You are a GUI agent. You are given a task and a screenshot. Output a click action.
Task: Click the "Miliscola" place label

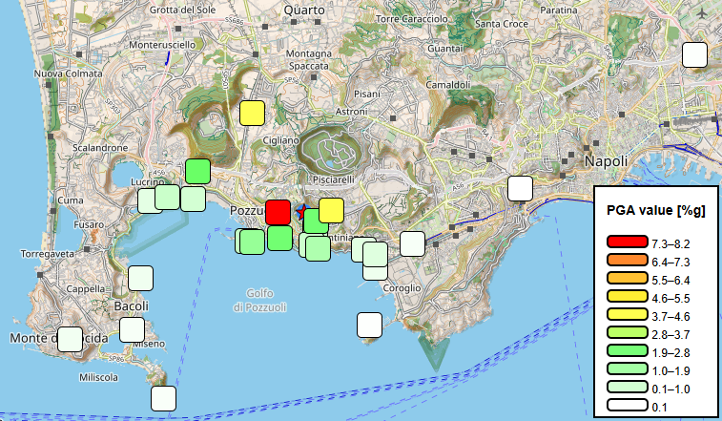click(98, 378)
